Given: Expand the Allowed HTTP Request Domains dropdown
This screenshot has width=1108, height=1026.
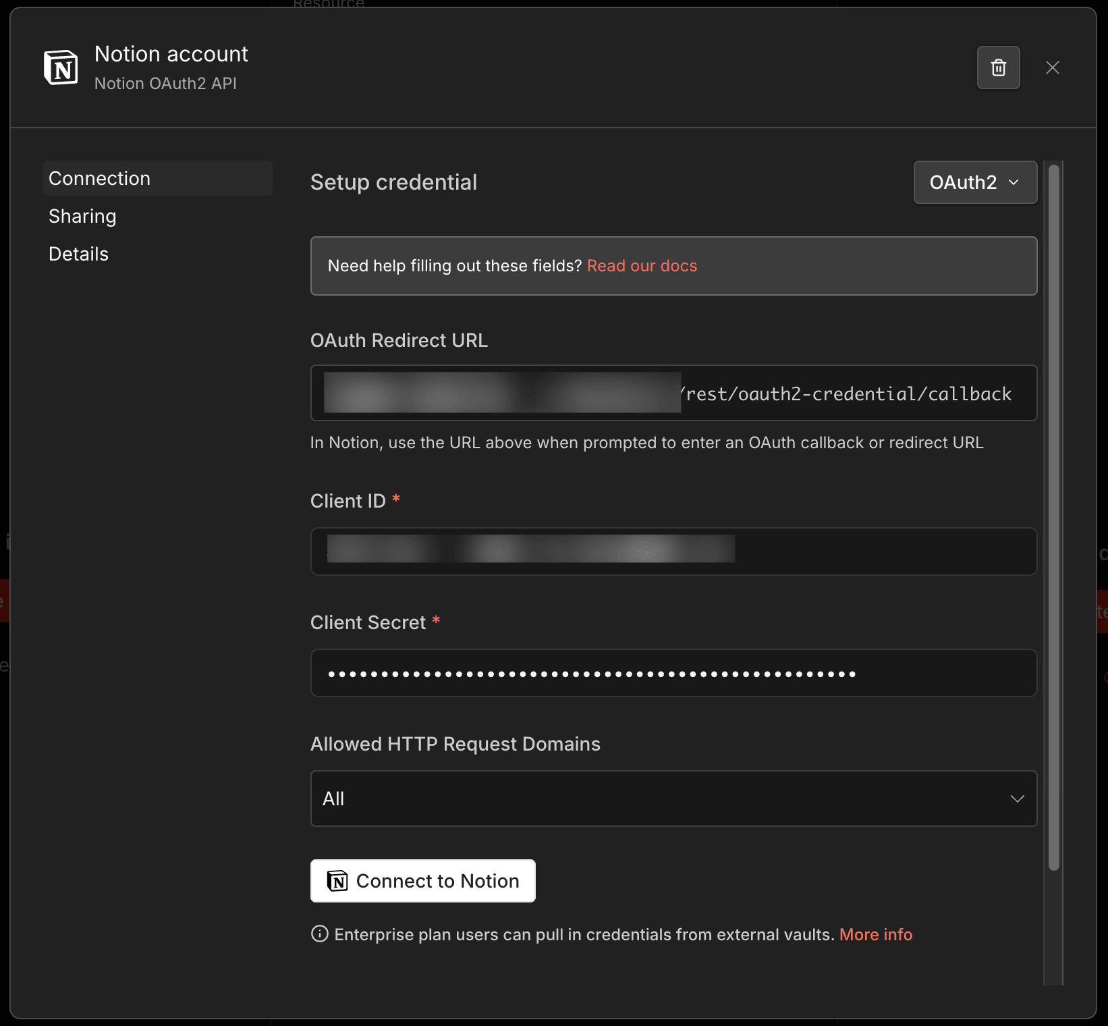Looking at the screenshot, I should coord(673,799).
